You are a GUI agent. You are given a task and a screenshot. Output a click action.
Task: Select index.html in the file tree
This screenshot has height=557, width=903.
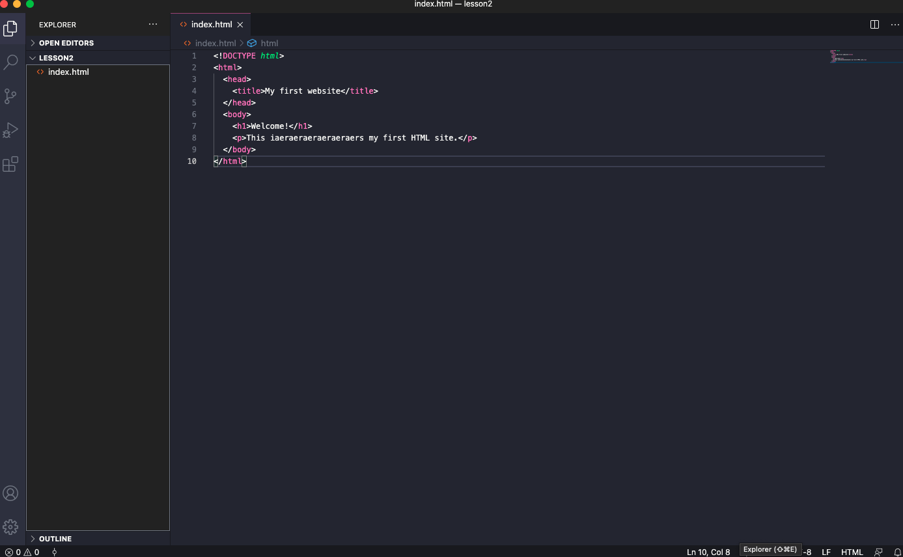pos(68,72)
